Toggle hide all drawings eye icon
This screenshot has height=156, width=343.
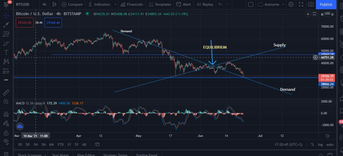tap(6, 141)
